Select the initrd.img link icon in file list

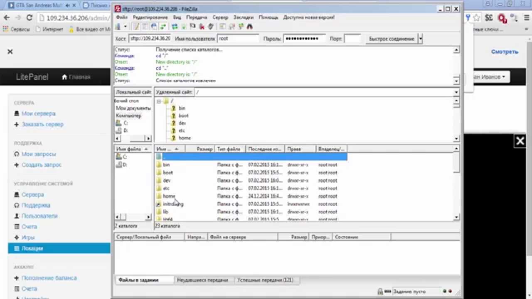pyautogui.click(x=158, y=204)
